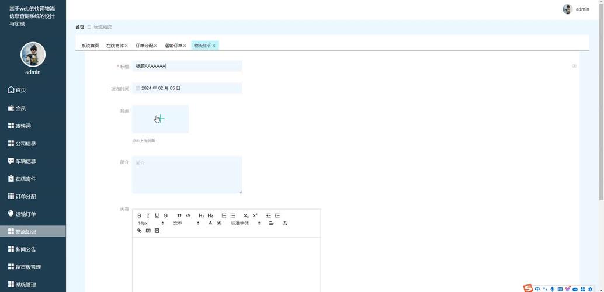Open 新闻公告 in the sidebar
This screenshot has width=604, height=292.
point(26,249)
